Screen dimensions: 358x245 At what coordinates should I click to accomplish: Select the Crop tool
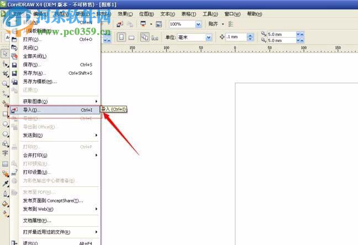click(x=5, y=74)
